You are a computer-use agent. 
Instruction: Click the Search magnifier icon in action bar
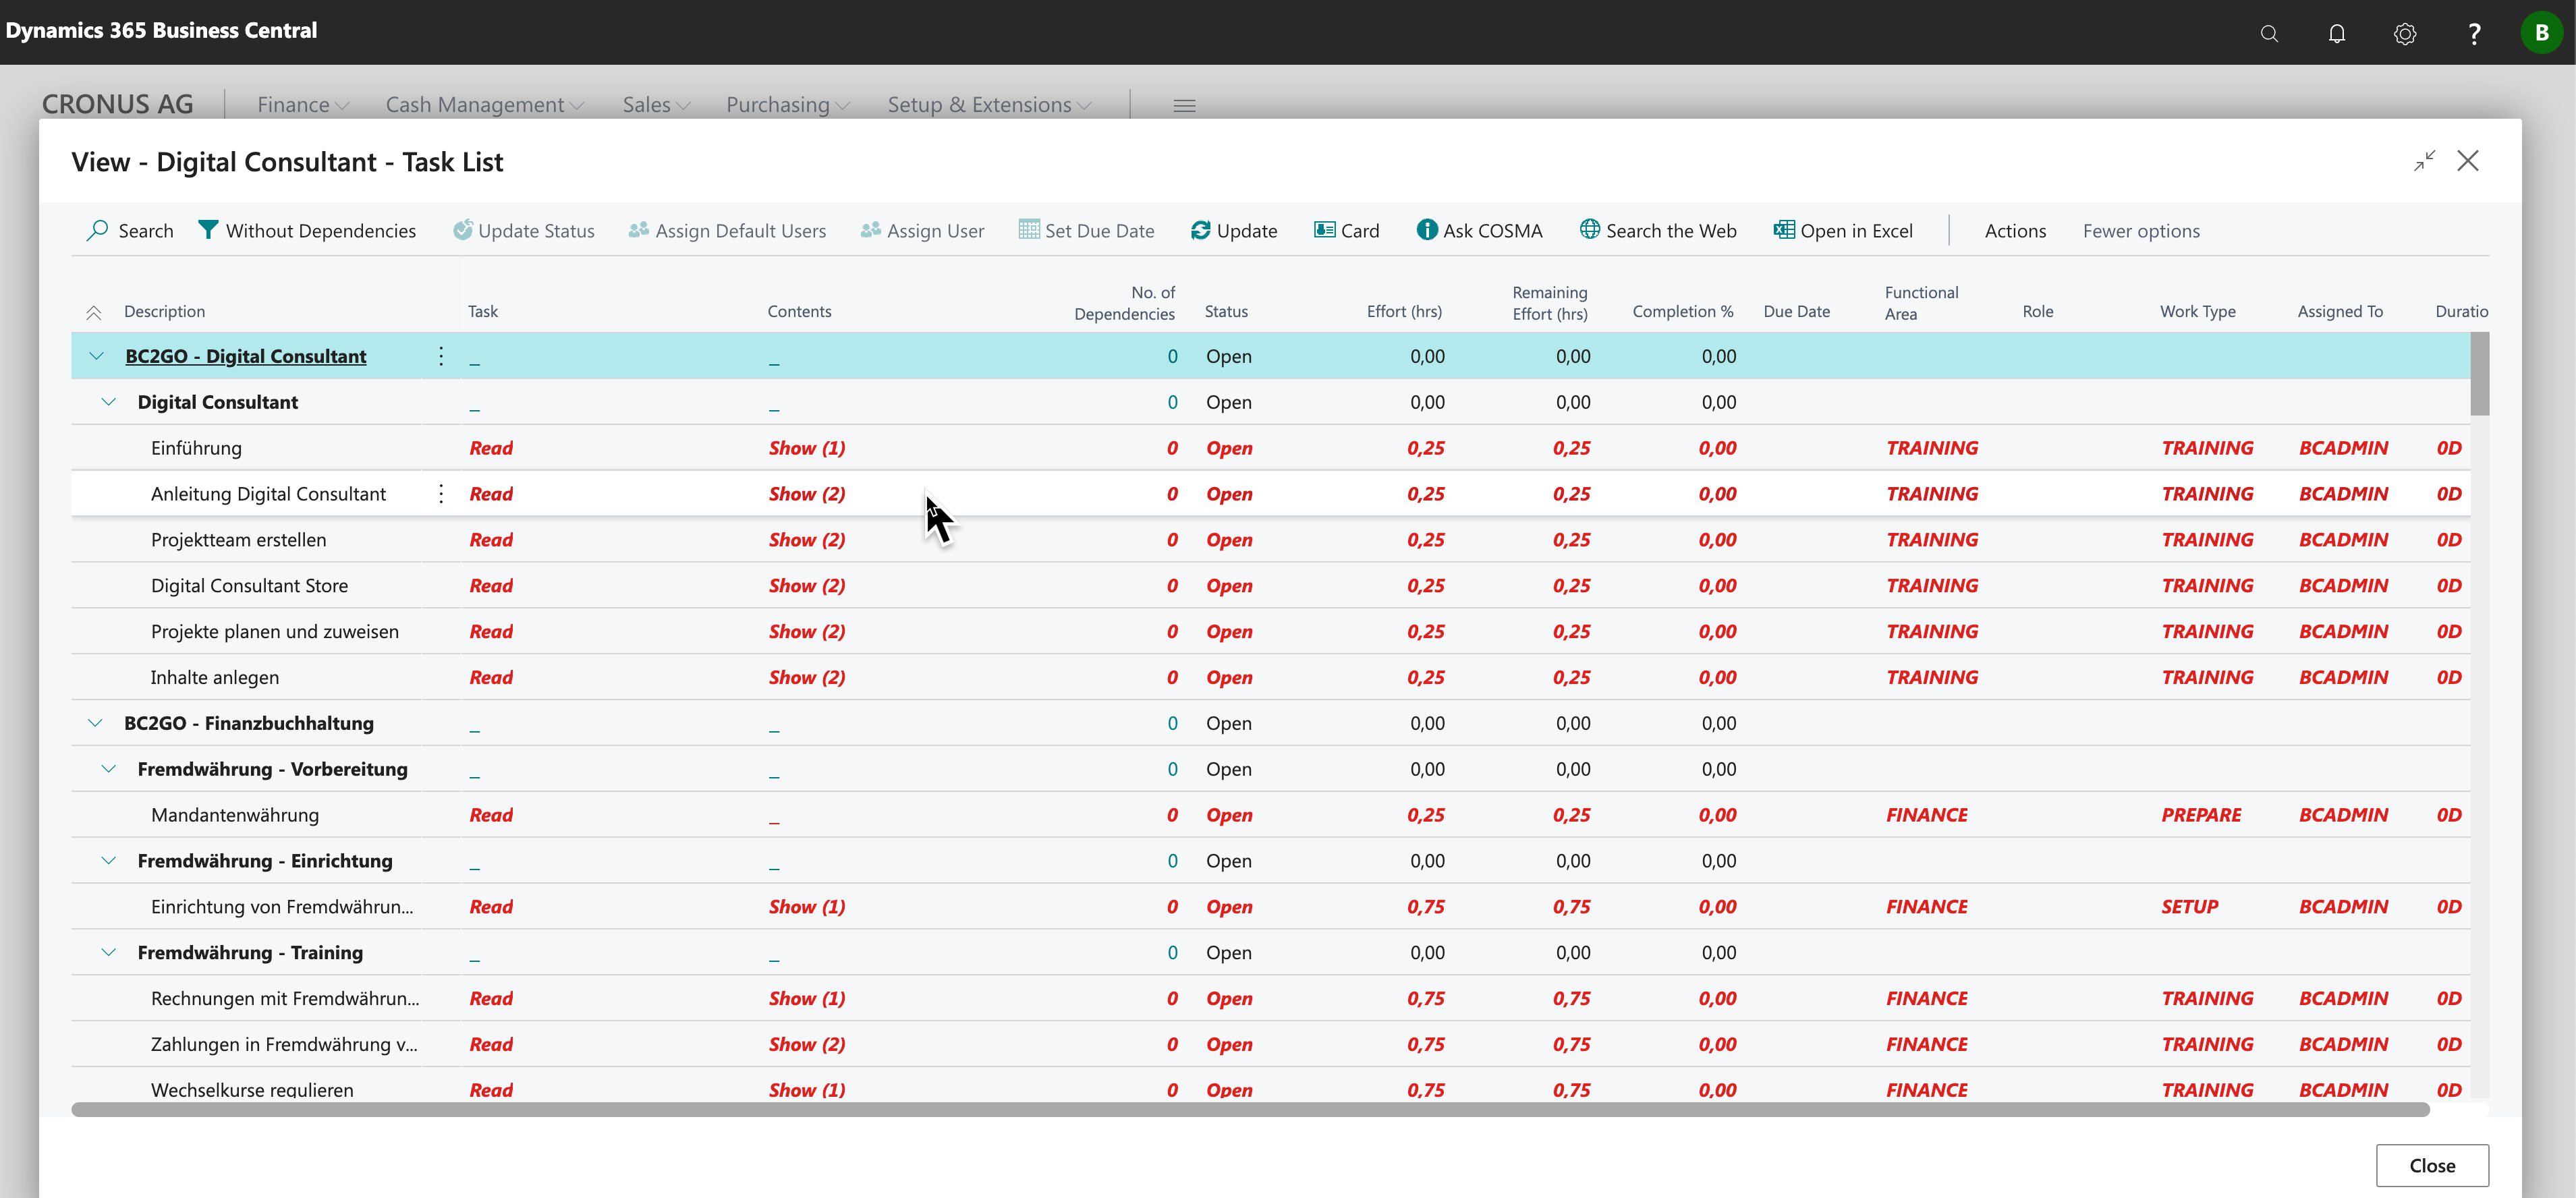[97, 230]
